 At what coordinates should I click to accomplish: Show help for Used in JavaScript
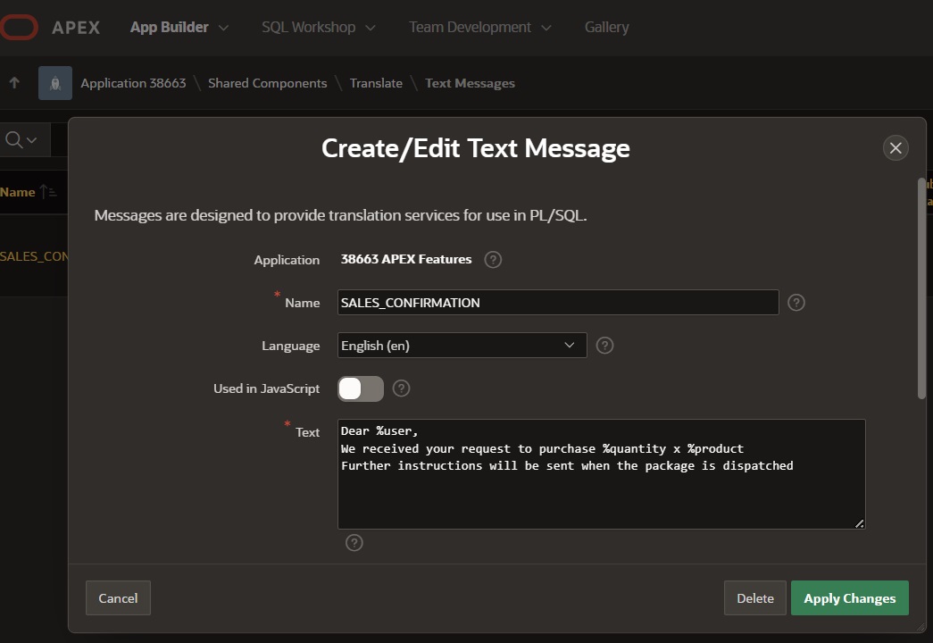401,388
